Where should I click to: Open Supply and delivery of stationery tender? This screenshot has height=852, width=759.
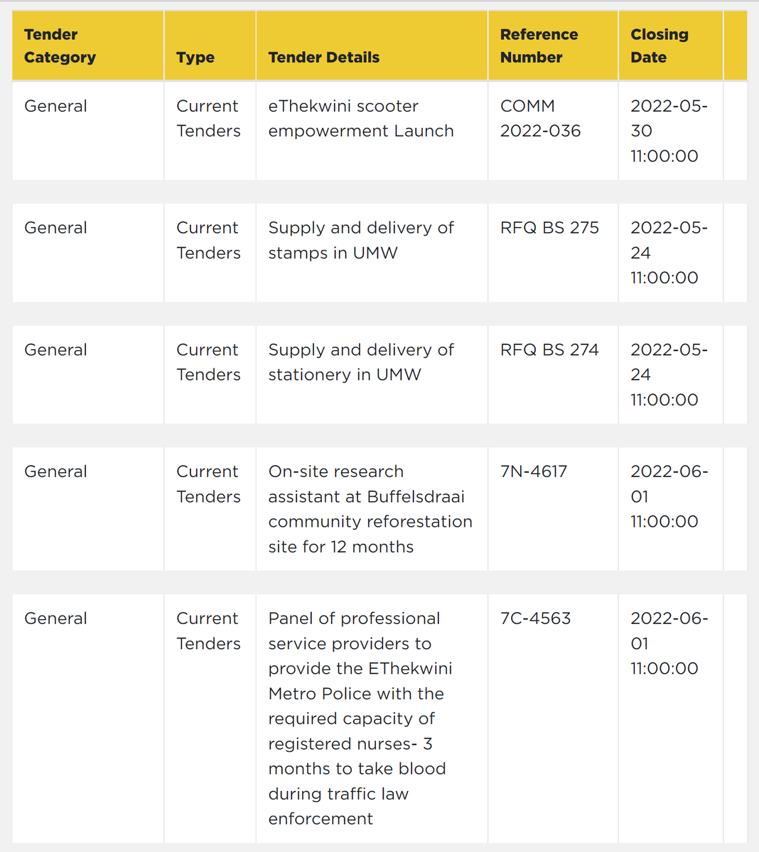point(361,362)
